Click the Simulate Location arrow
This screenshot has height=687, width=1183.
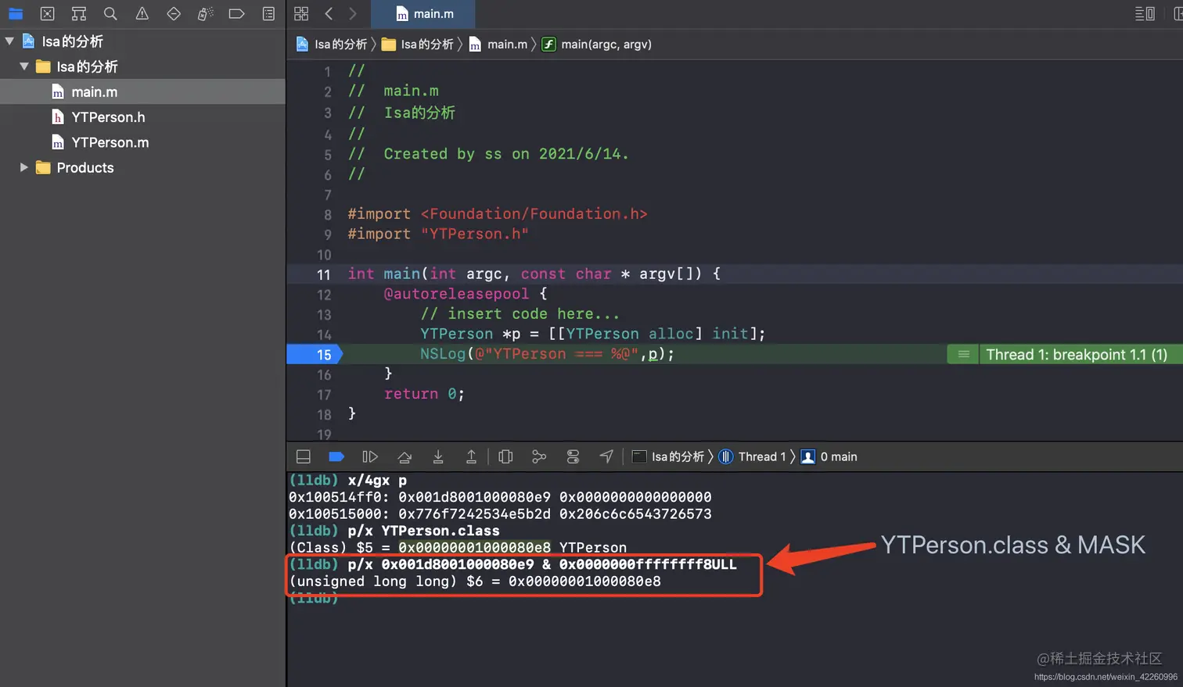pyautogui.click(x=606, y=456)
